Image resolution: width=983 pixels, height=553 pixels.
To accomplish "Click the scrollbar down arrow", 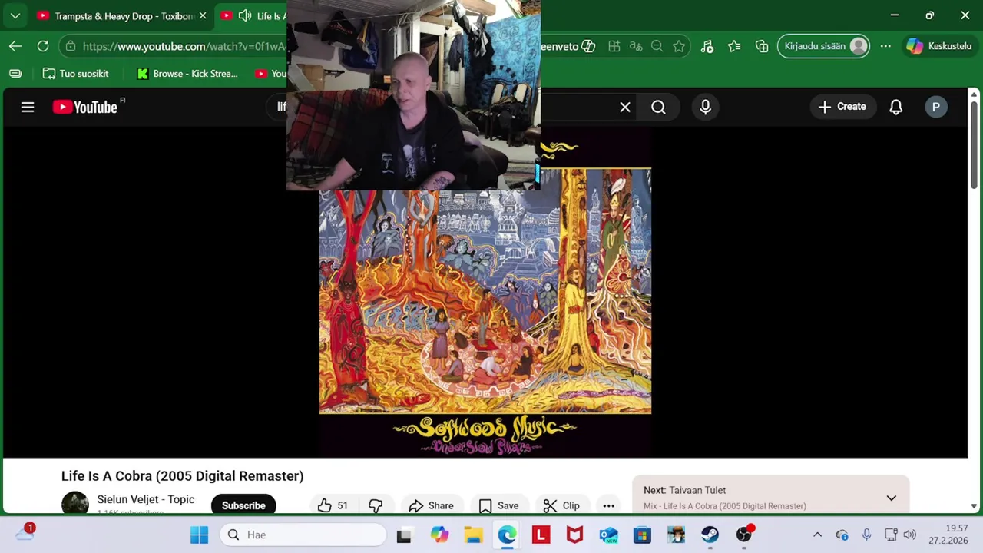I will point(974,506).
